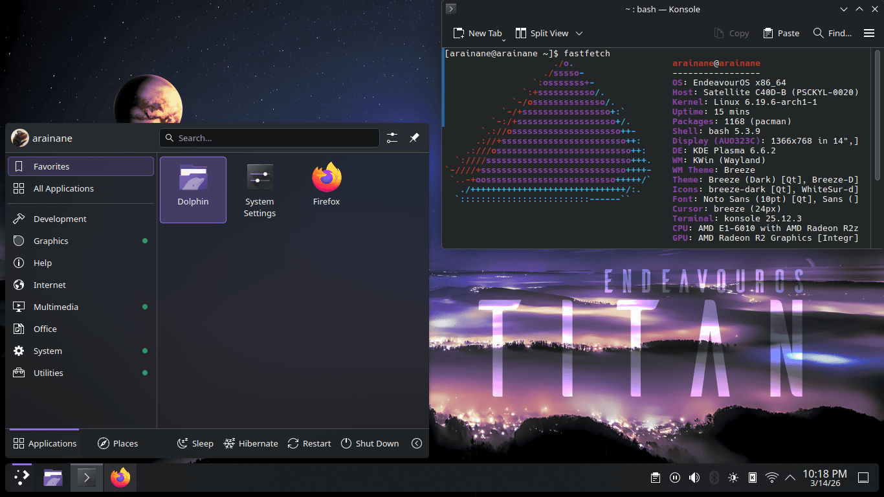The image size is (884, 497).
Task: Click Paste in the Konsole toolbar
Action: [x=781, y=33]
